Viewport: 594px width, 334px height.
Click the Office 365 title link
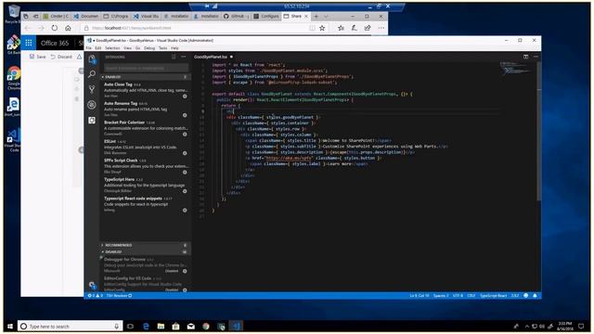click(55, 44)
